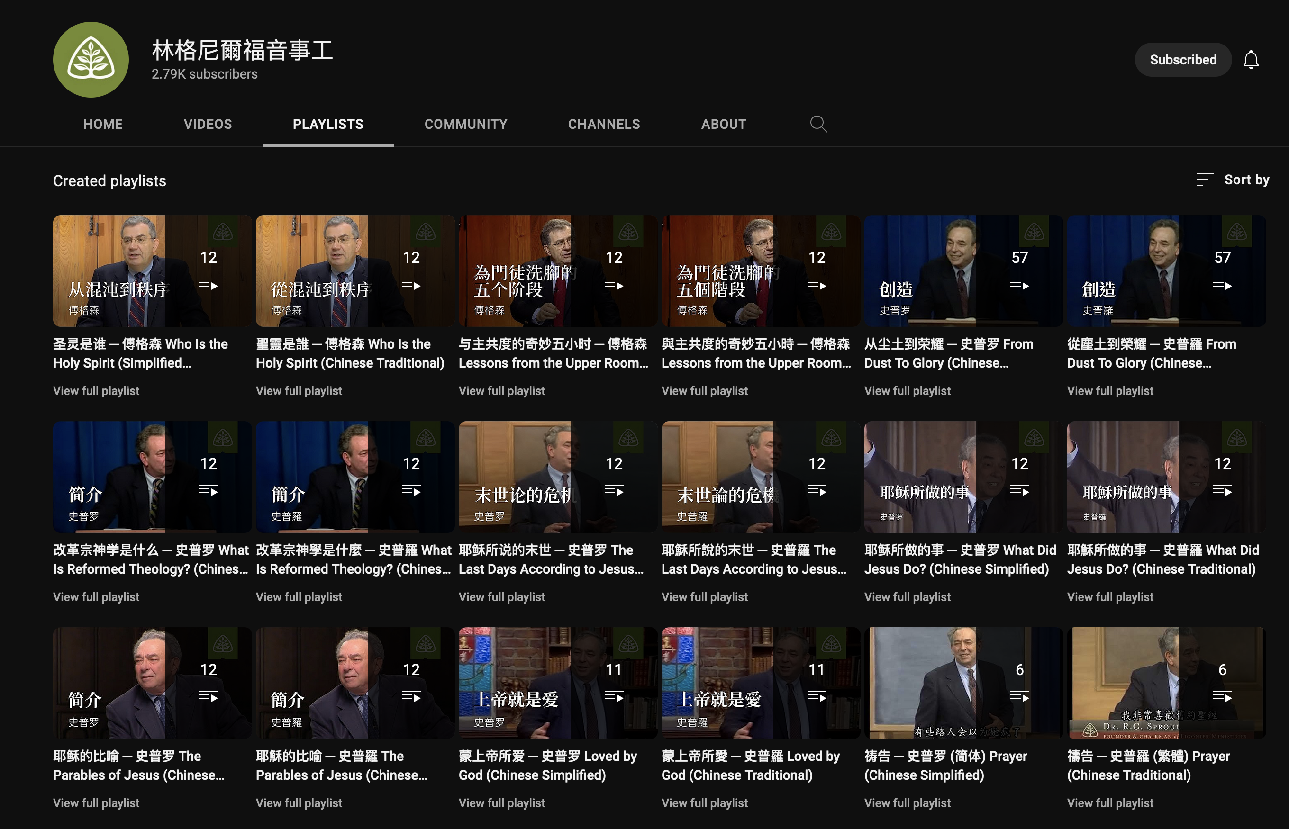1289x829 pixels.
Task: View full playlist for 禱告 Chinese Traditional
Action: click(1110, 804)
